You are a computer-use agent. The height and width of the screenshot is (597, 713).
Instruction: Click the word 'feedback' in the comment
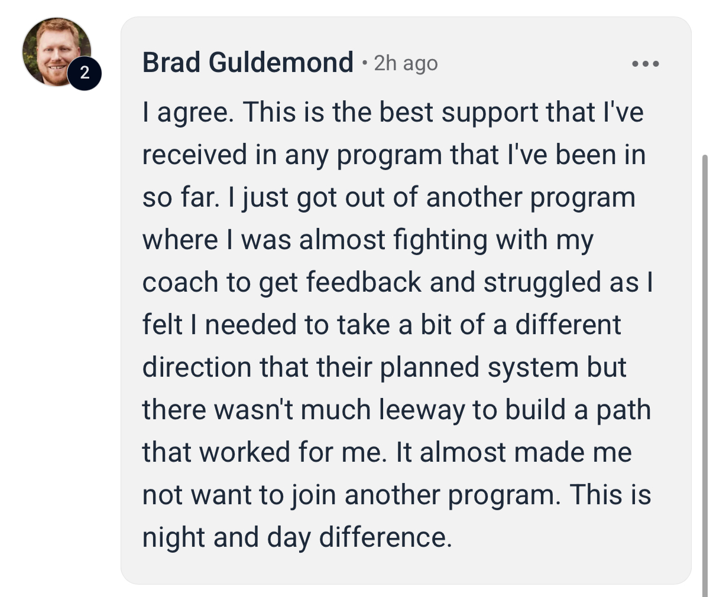pyautogui.click(x=364, y=282)
